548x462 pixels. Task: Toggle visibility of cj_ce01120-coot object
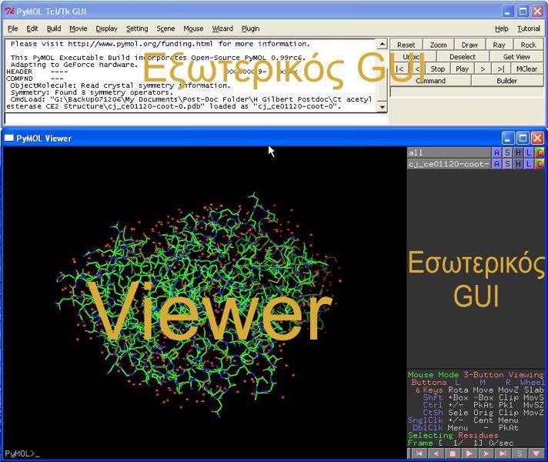449,164
